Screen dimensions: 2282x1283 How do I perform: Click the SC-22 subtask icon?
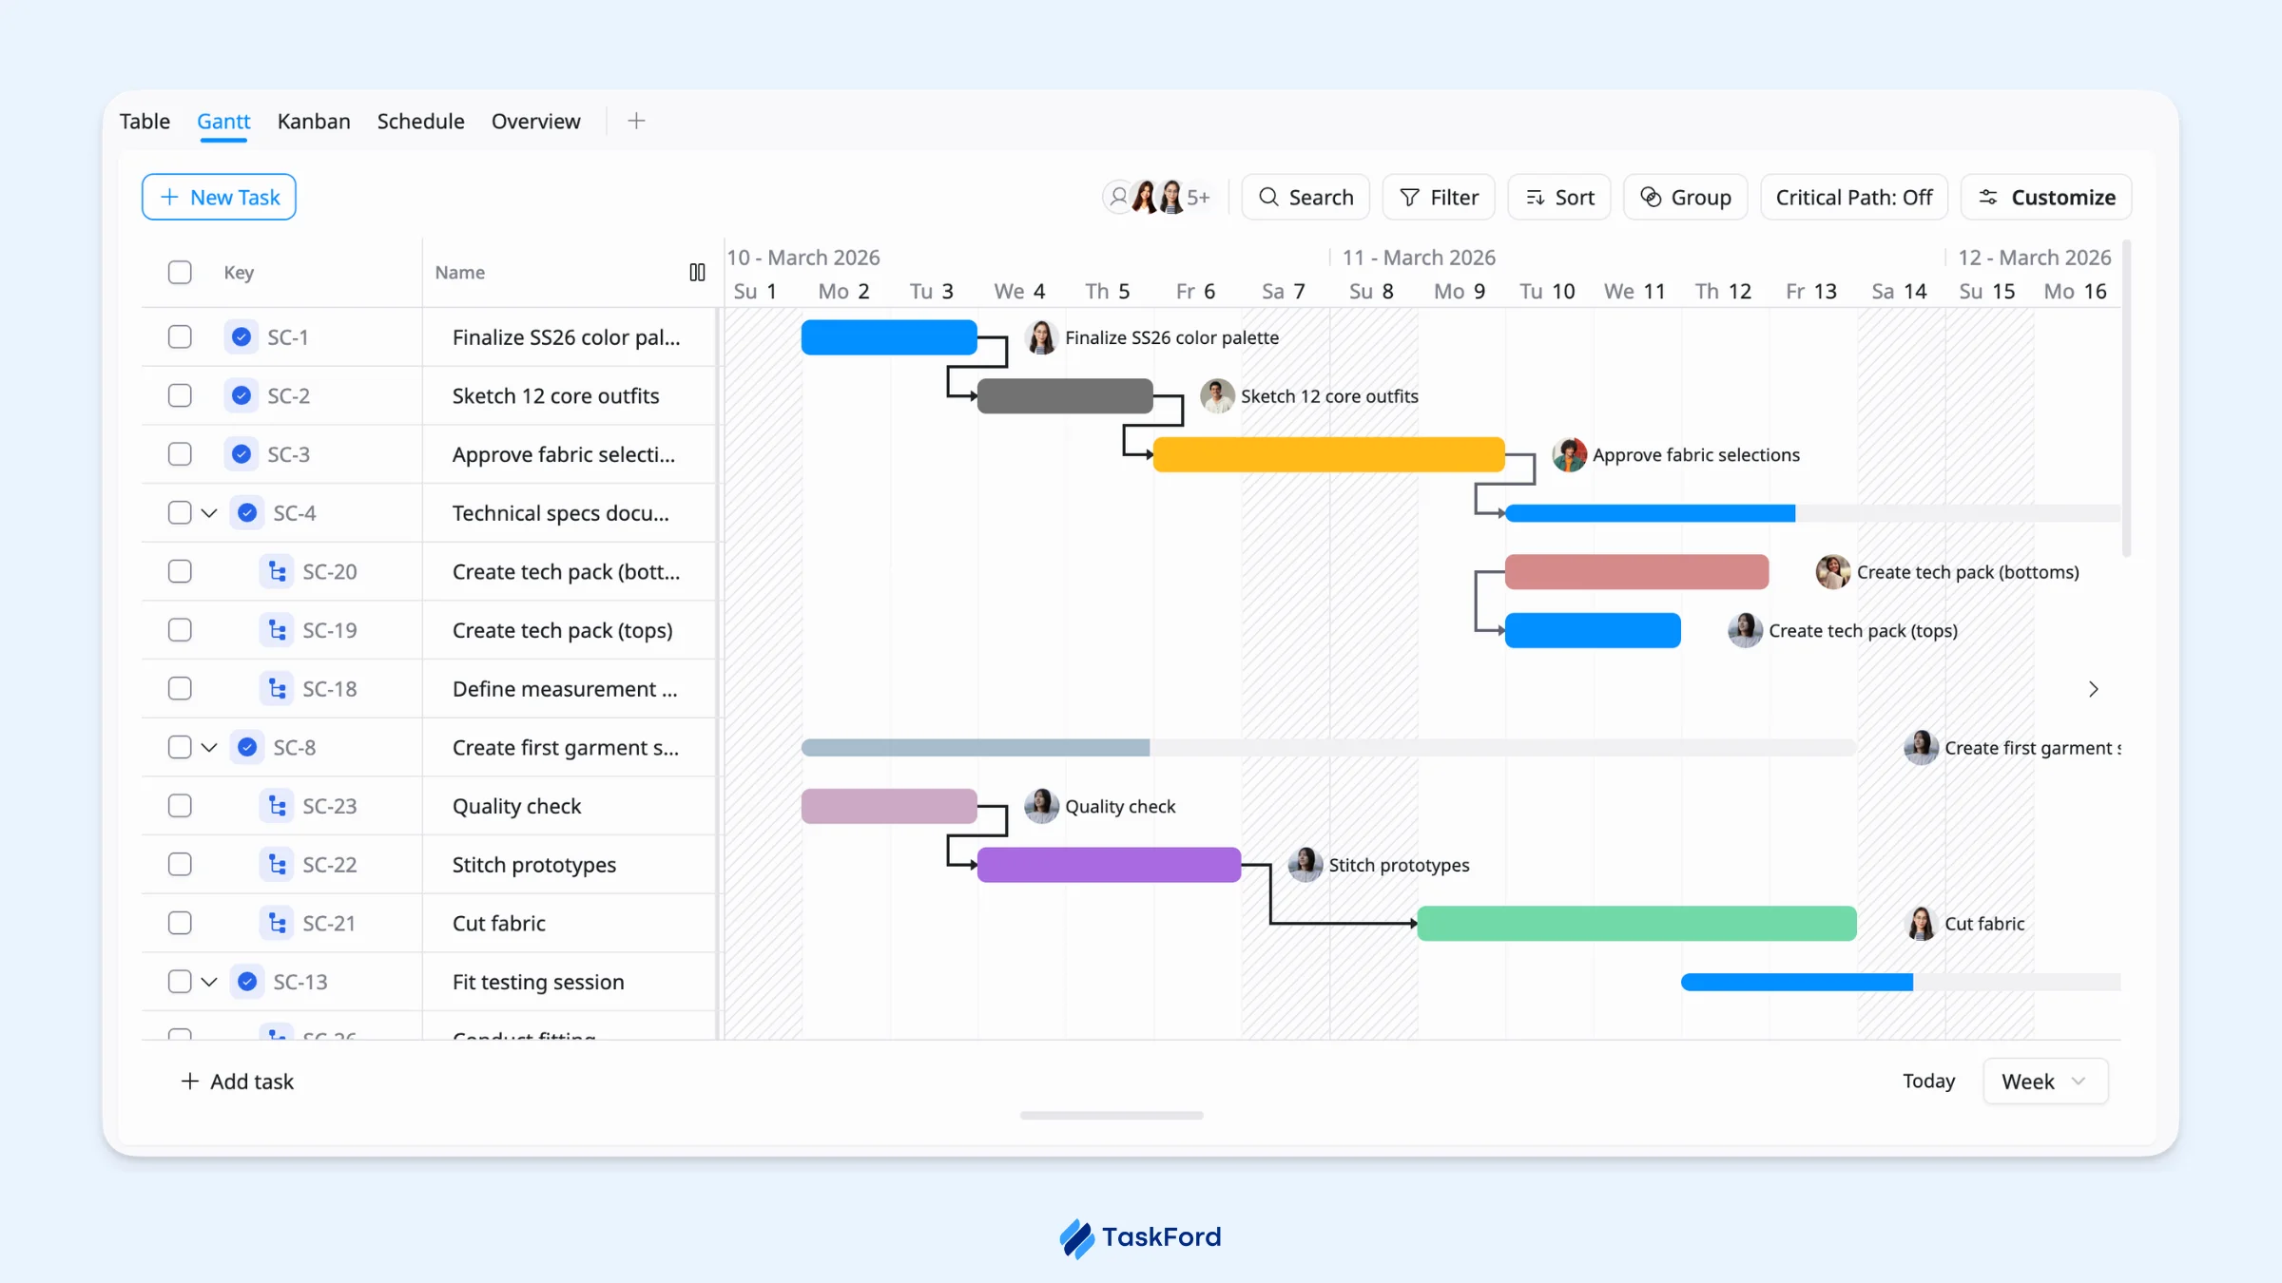pos(277,865)
